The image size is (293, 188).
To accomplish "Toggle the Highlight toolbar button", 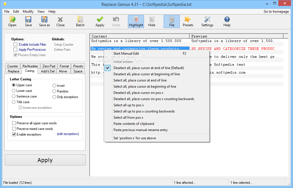I will 136,21.
